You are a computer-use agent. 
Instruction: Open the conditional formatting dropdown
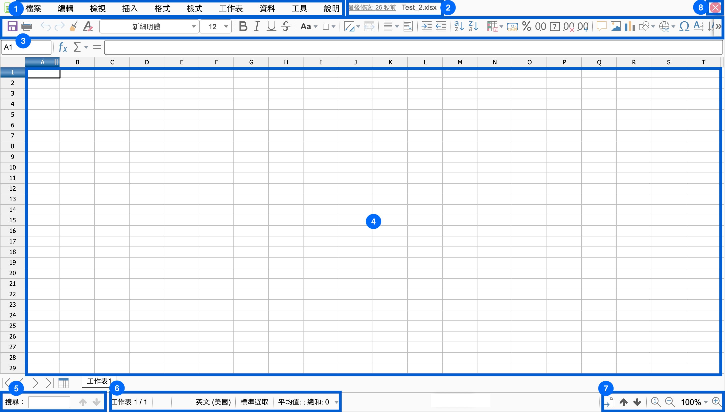click(x=501, y=27)
